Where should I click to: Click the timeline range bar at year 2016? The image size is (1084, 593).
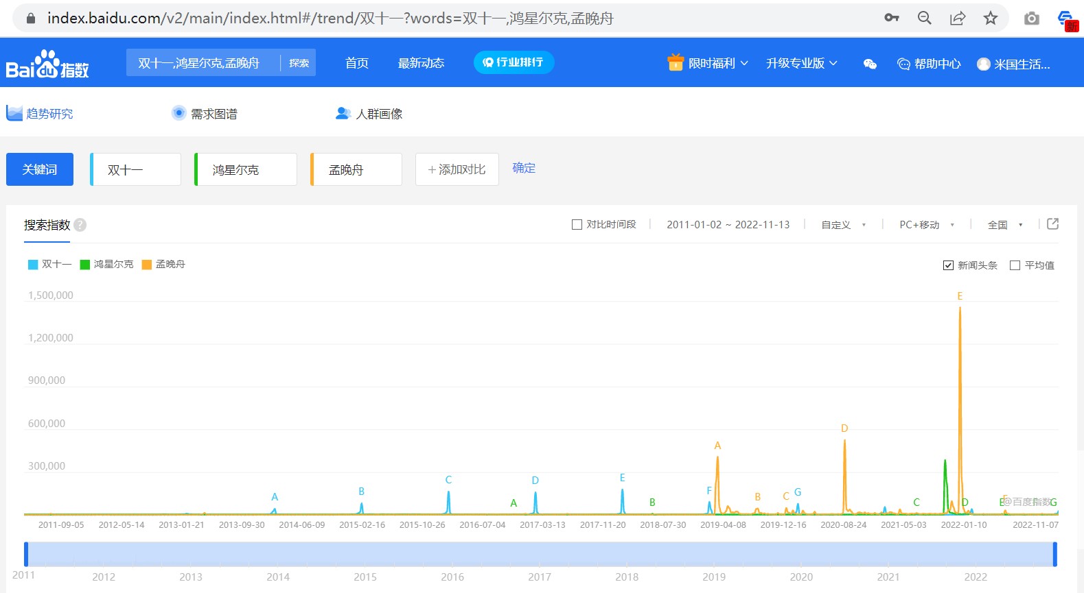point(452,554)
